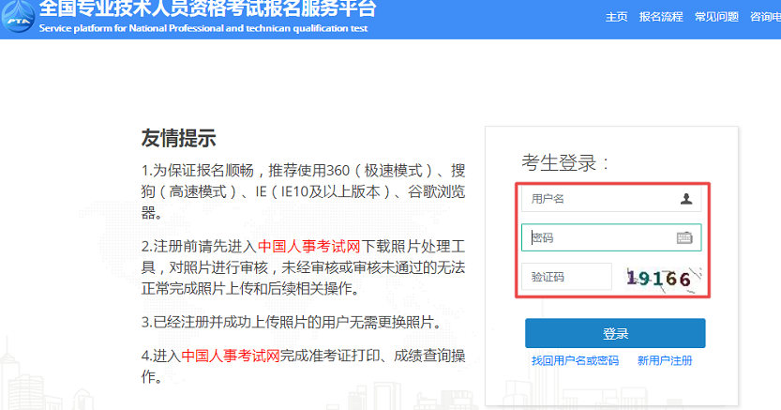Open the 找回用户名或密码 link

[x=575, y=360]
